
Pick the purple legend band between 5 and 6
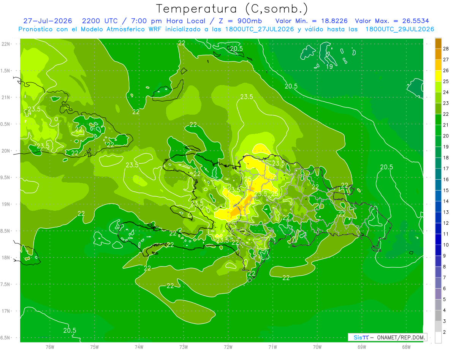coord(438,294)
